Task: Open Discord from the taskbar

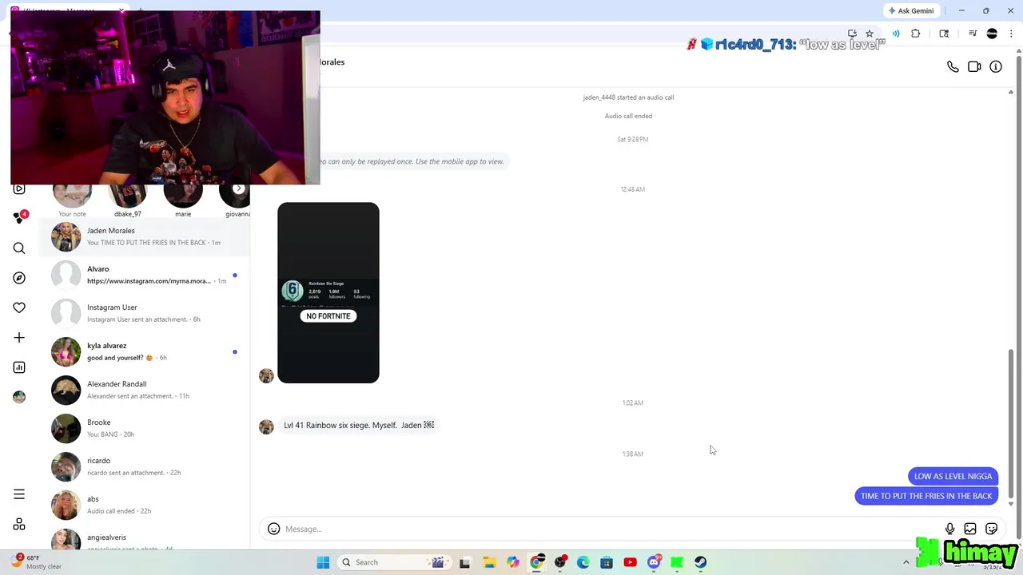Action: [x=654, y=562]
